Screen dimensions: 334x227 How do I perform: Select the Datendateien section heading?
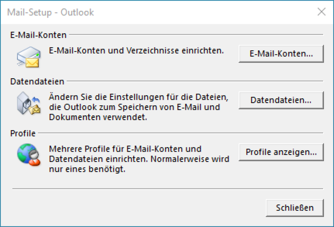point(37,82)
